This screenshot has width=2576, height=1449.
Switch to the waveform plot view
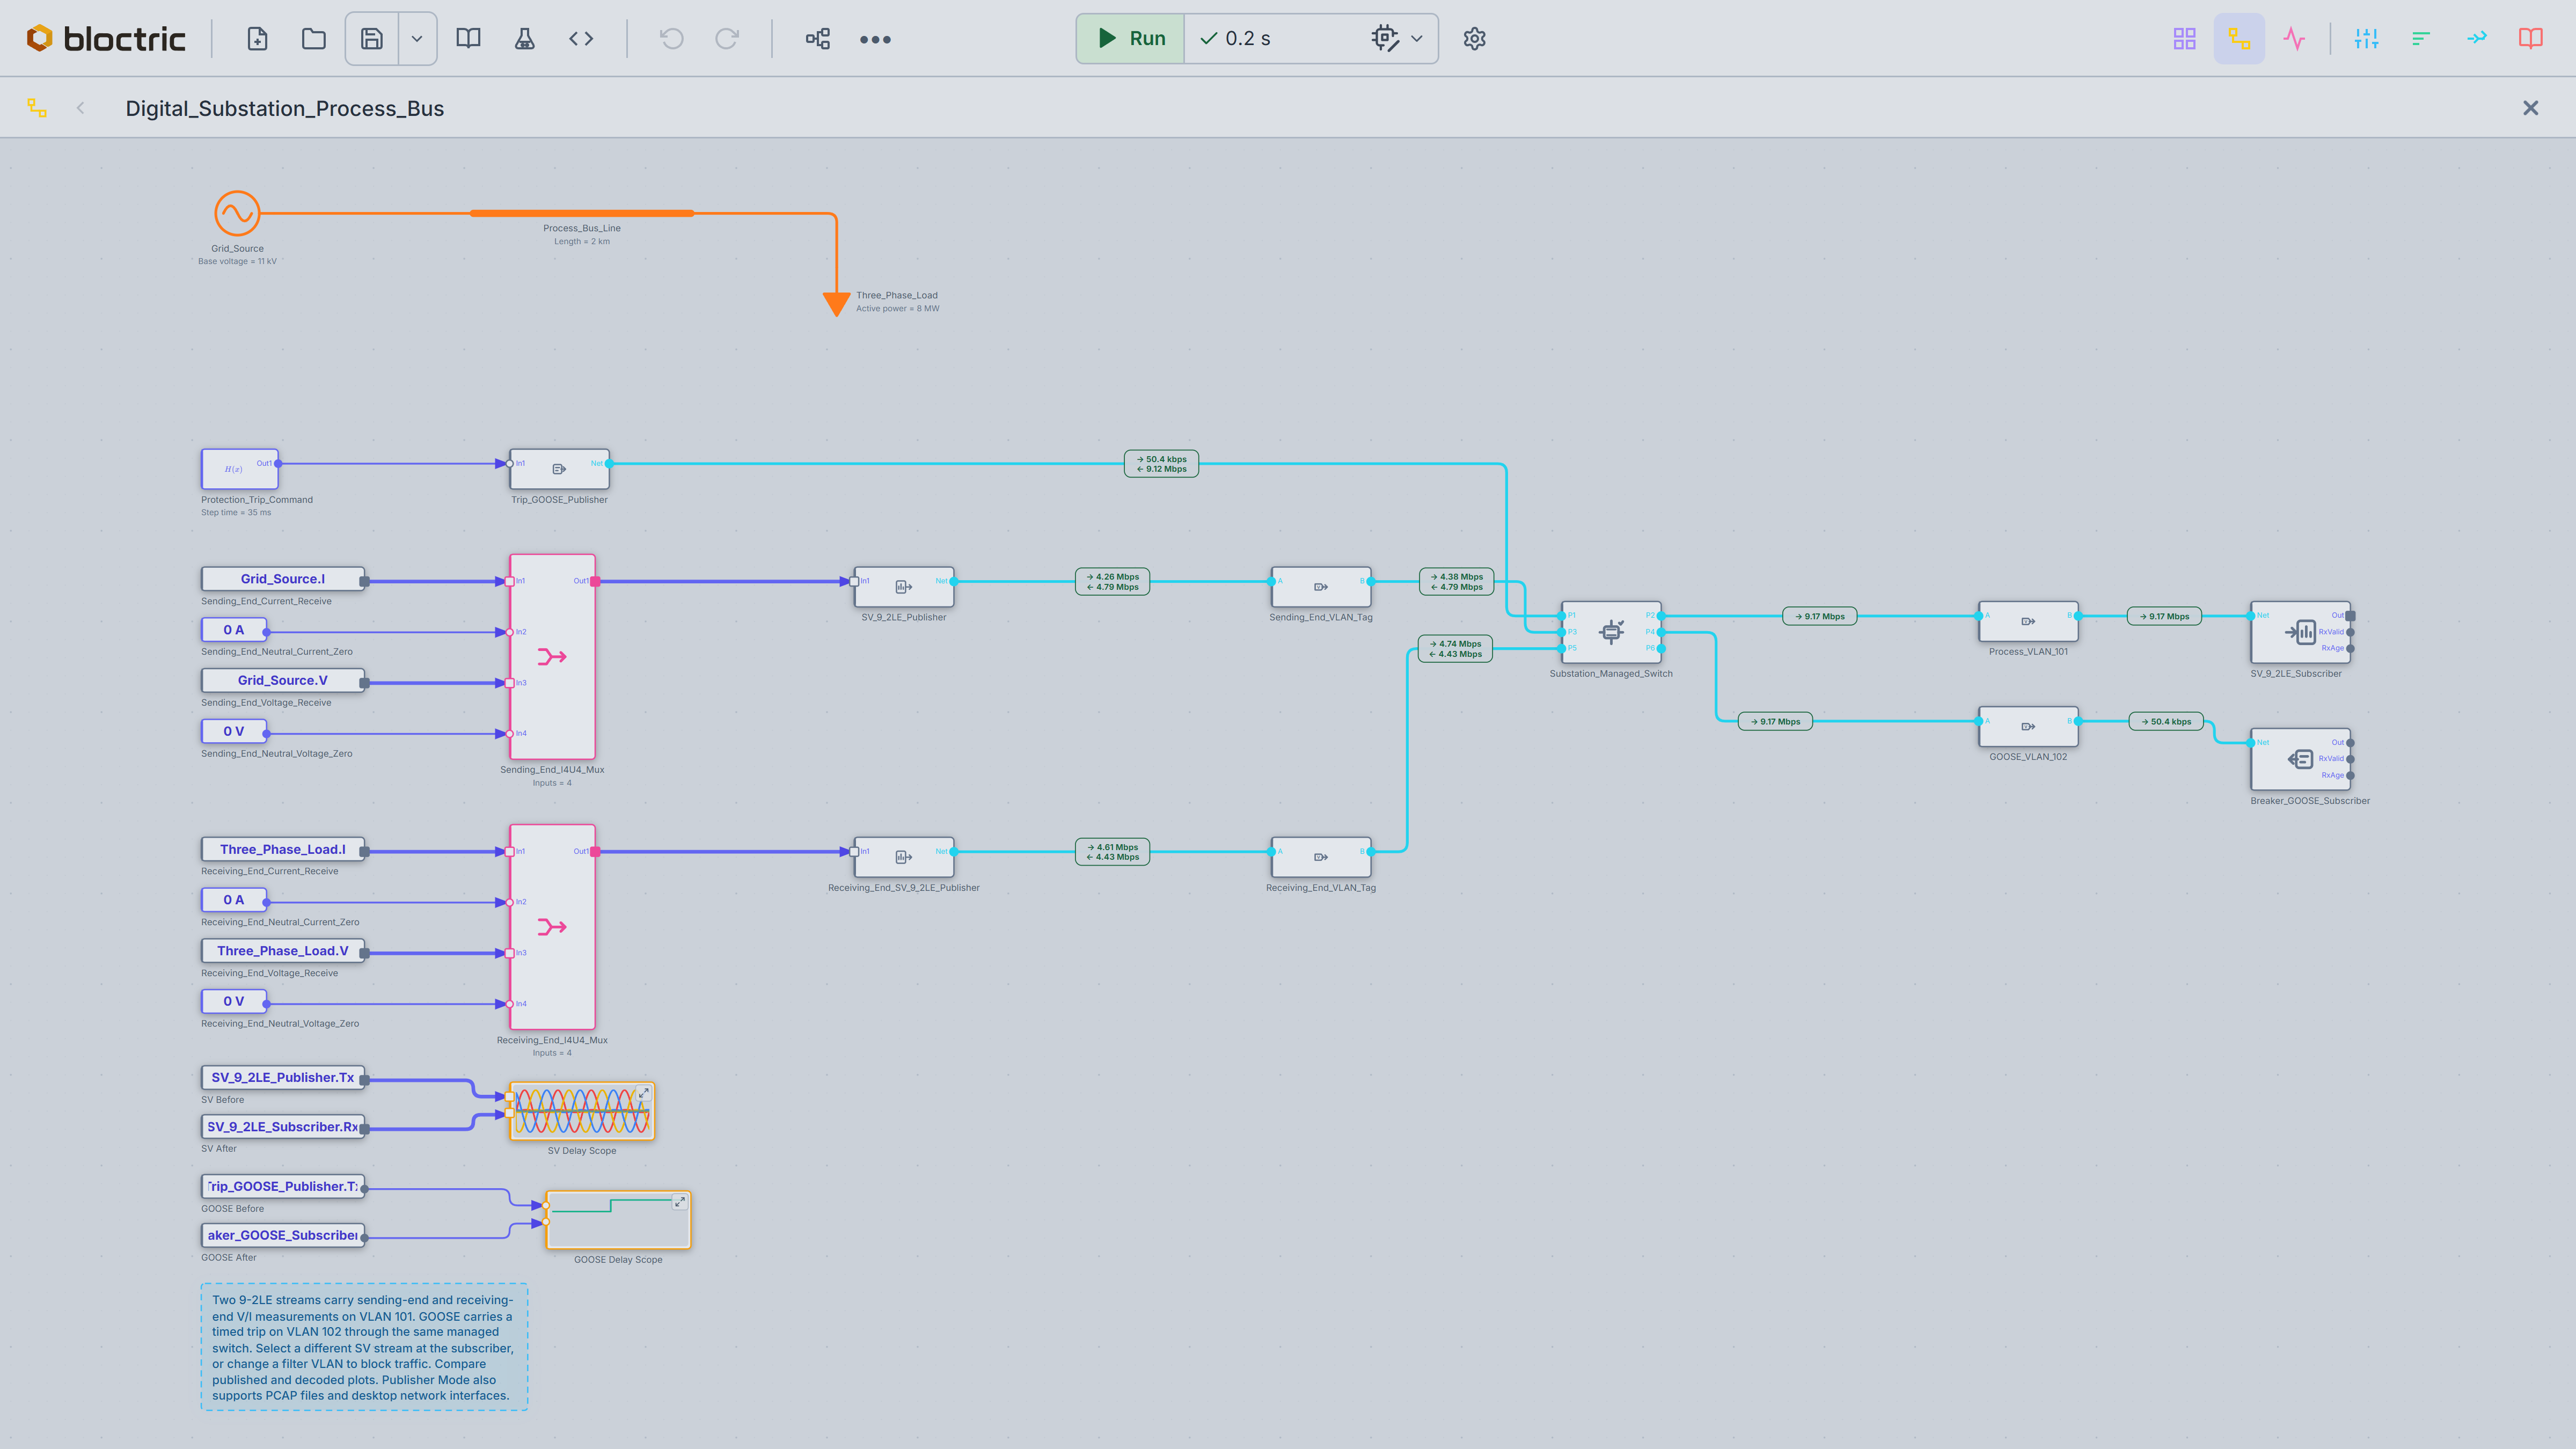pos(2295,39)
